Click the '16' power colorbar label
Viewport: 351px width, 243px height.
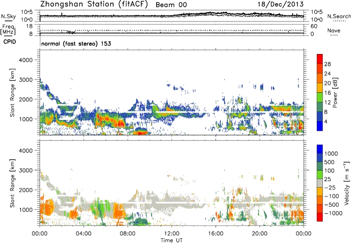327,93
